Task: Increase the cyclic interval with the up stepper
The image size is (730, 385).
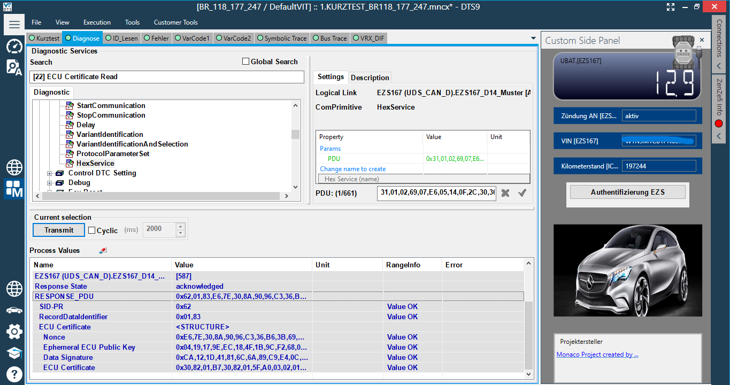Action: pos(180,226)
